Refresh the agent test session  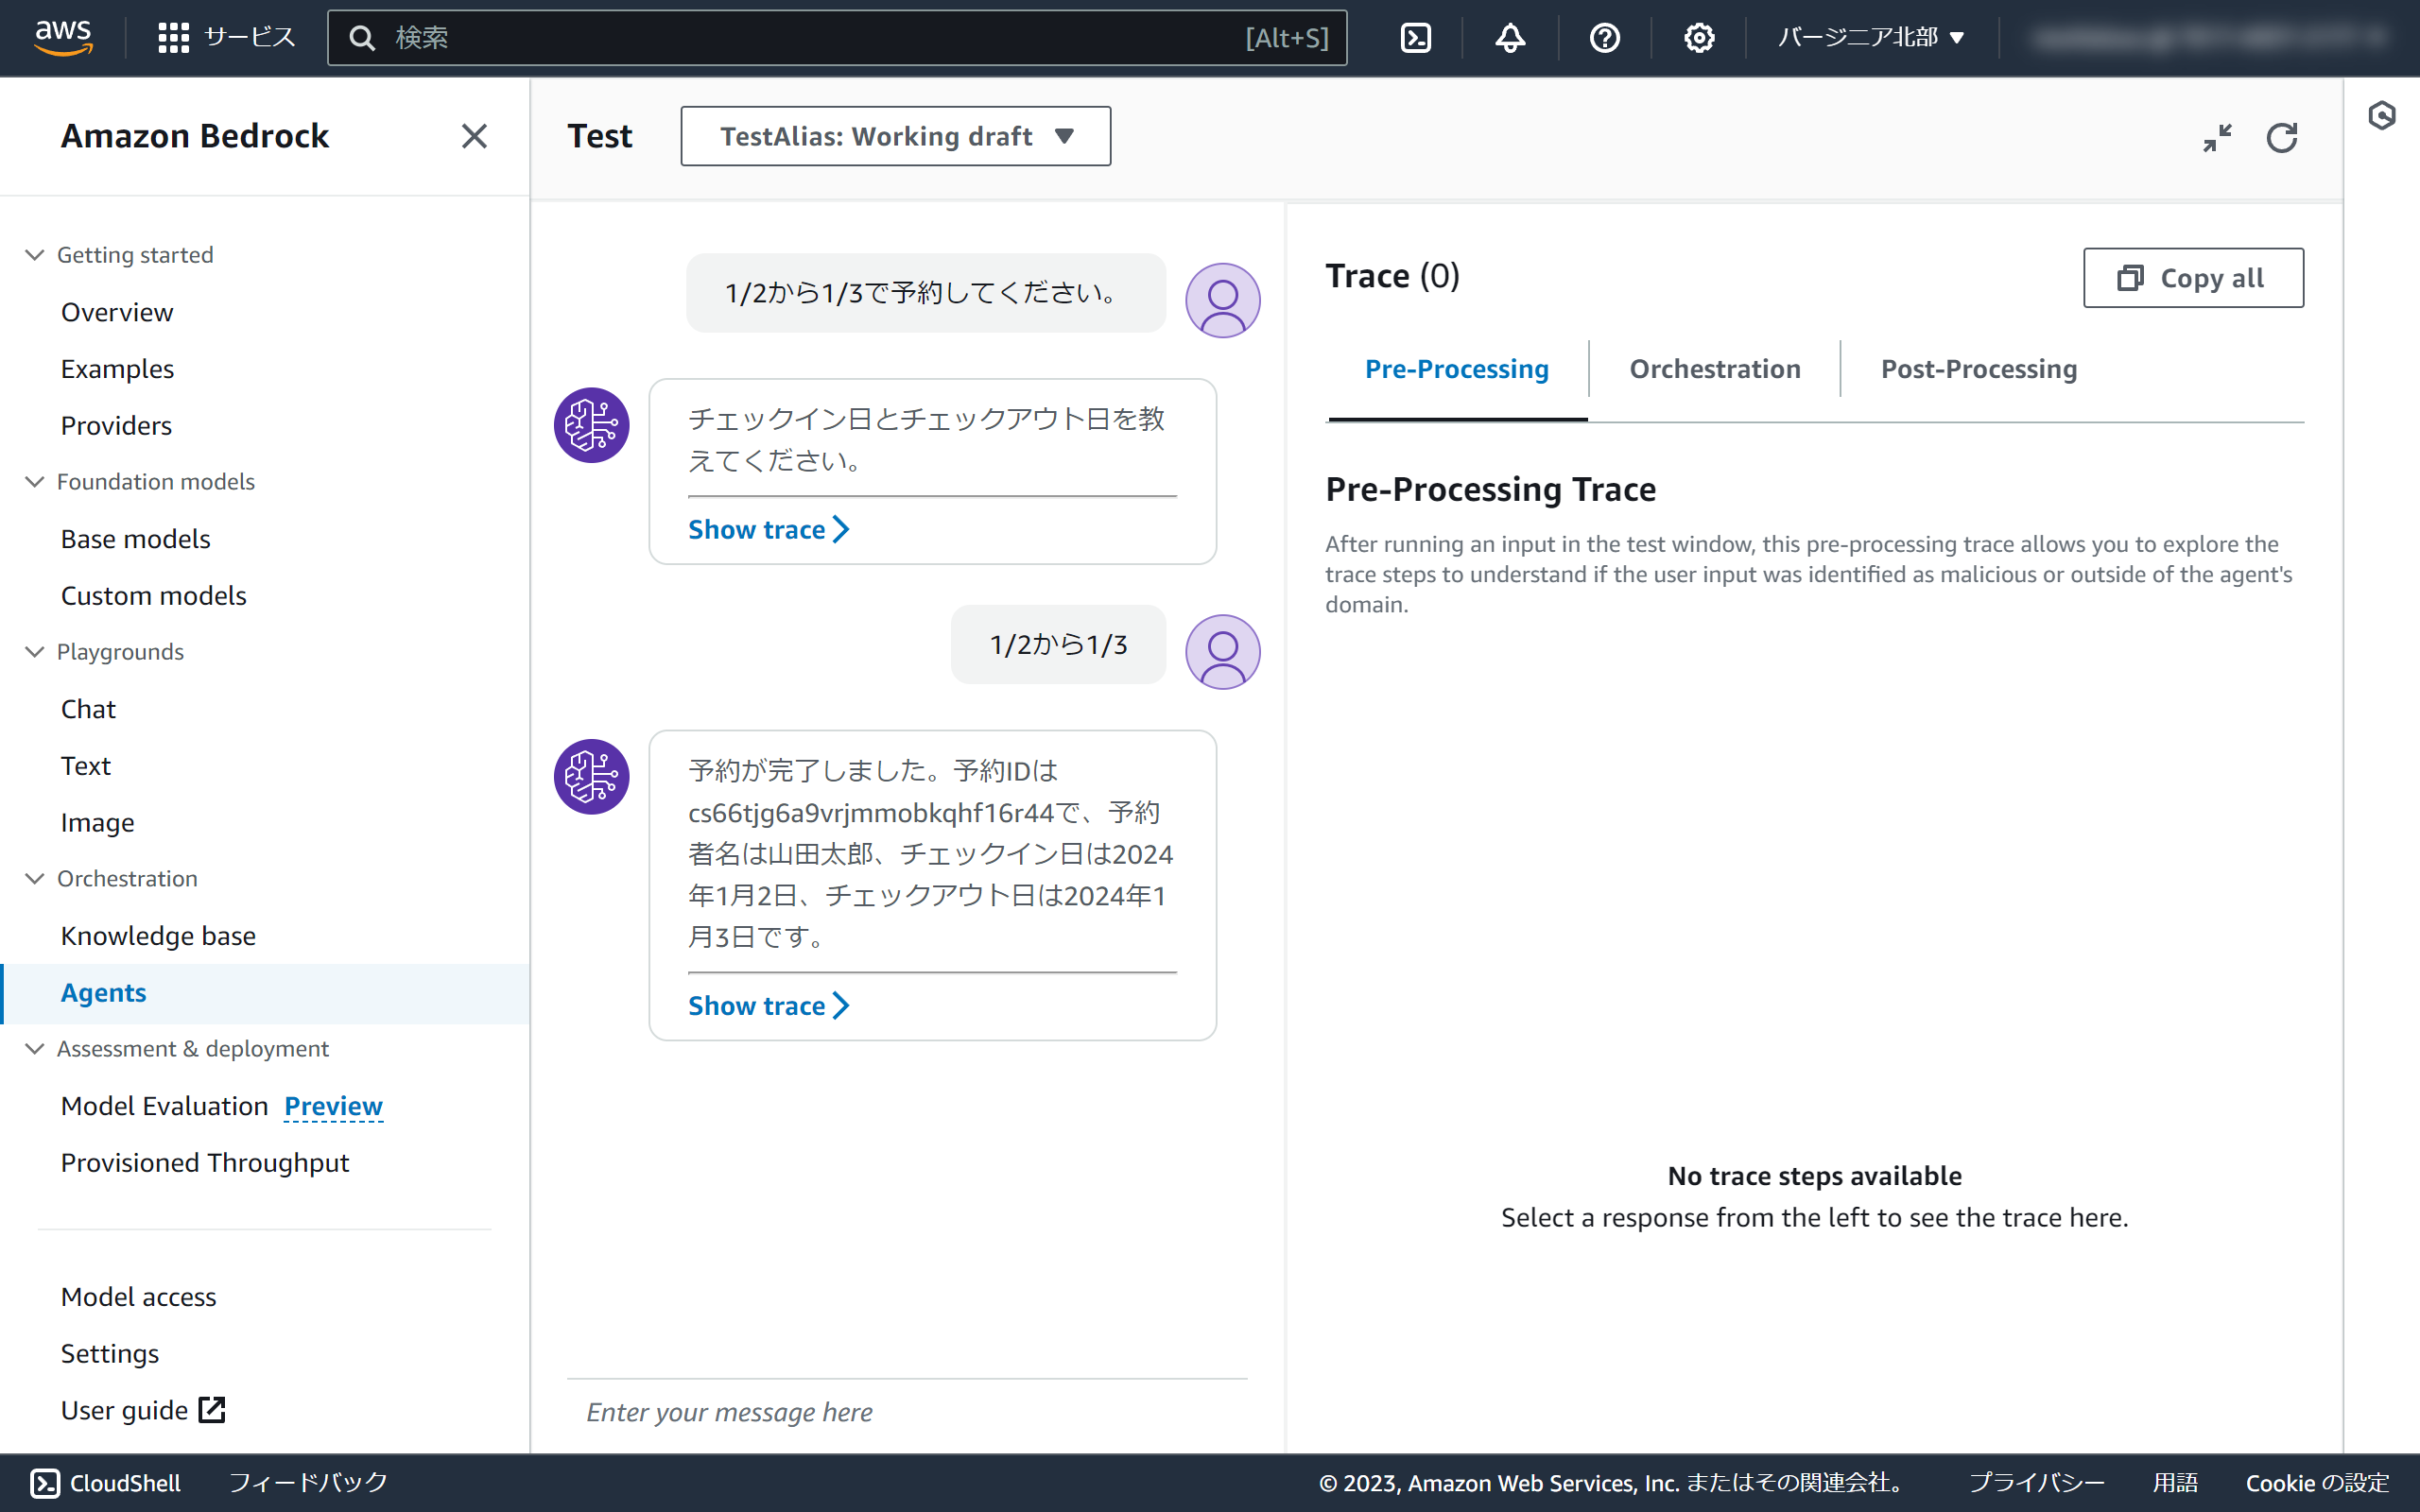click(2281, 137)
